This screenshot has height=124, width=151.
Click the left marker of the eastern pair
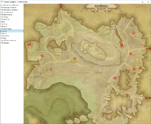pos(134,69)
